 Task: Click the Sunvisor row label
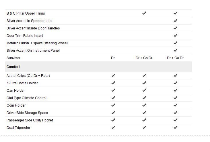[x=13, y=58]
